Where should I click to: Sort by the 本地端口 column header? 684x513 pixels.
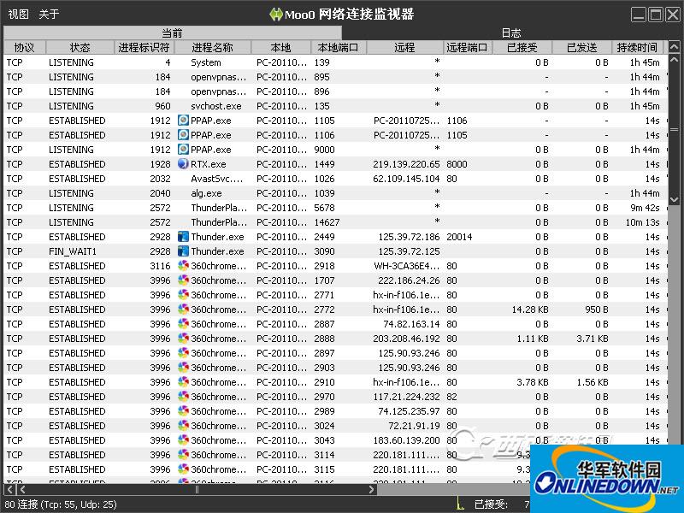[x=339, y=47]
